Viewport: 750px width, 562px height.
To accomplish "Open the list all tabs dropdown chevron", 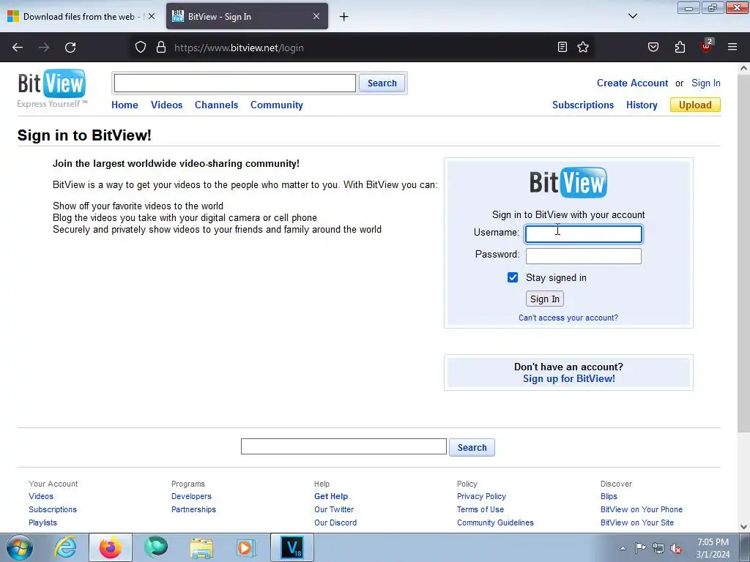I will coord(633,16).
